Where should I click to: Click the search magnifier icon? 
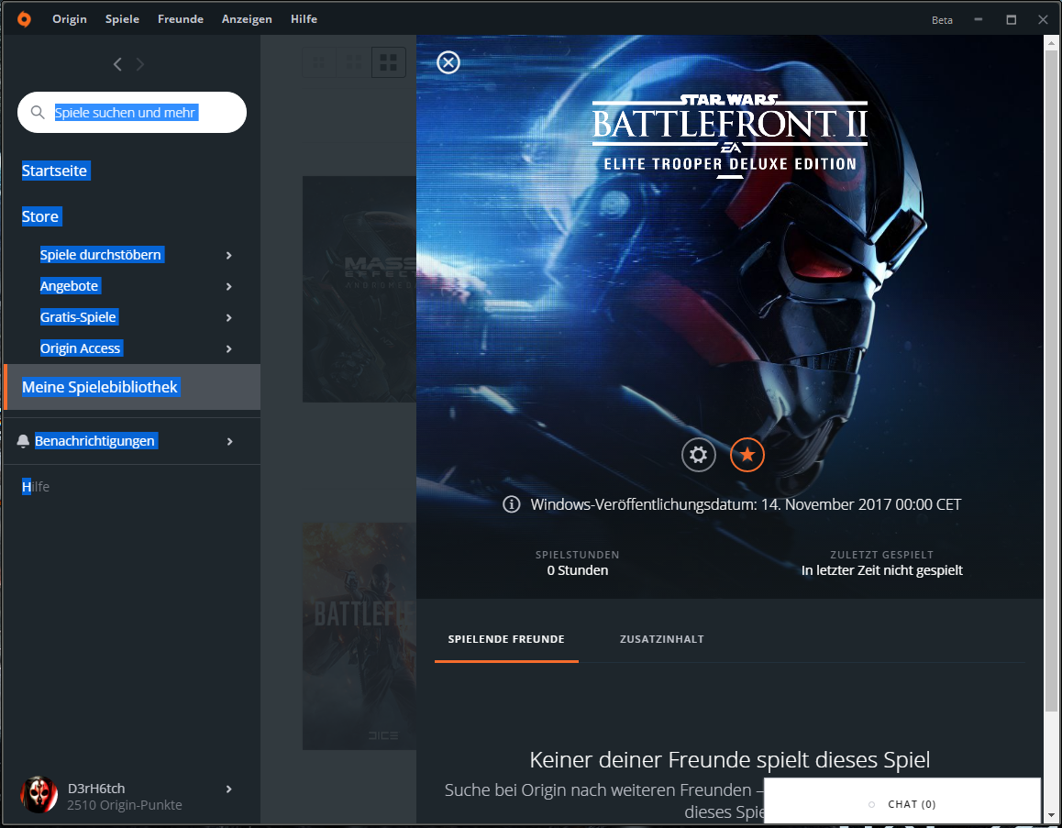[38, 113]
